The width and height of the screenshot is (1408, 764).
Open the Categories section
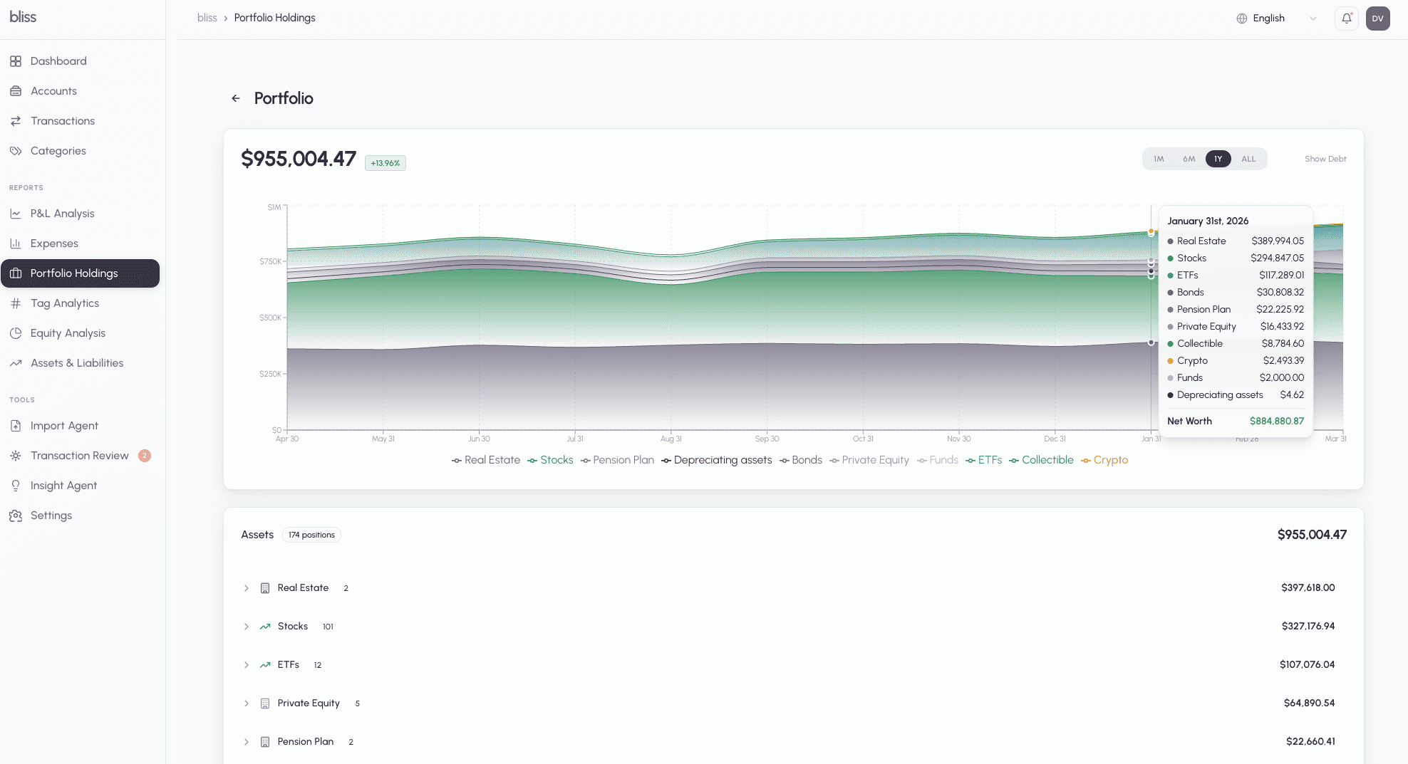coord(58,150)
